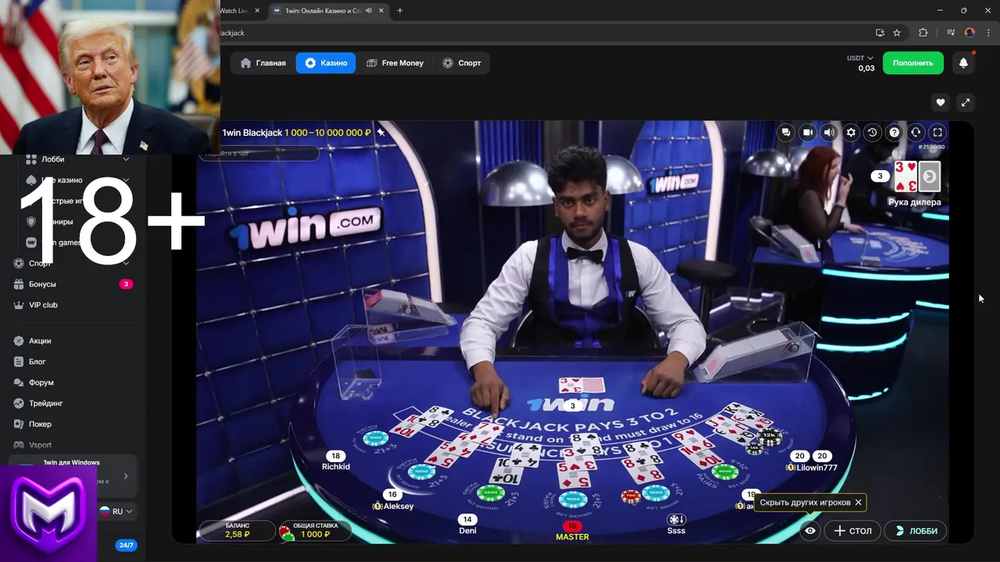This screenshot has width=1000, height=562.
Task: Select the Richkid player label
Action: point(336,467)
